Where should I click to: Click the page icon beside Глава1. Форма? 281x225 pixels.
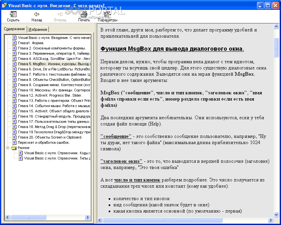[x=13, y=43]
